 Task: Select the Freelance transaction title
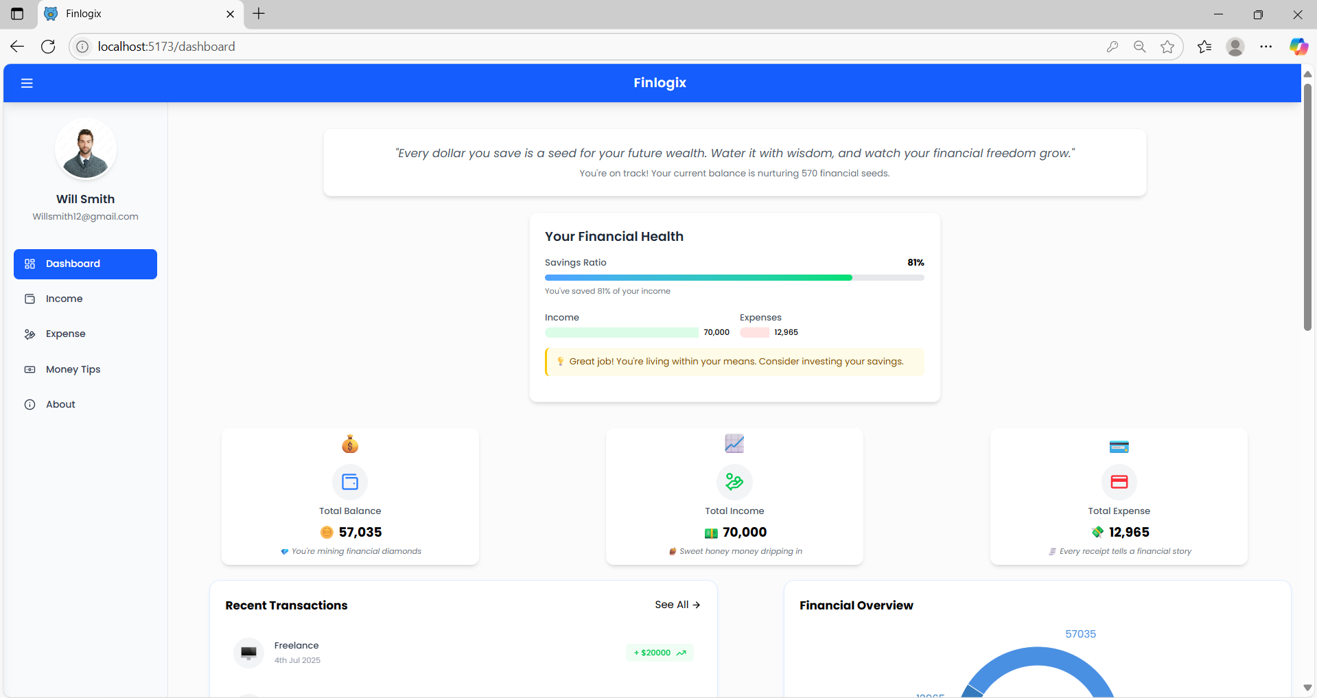click(296, 645)
